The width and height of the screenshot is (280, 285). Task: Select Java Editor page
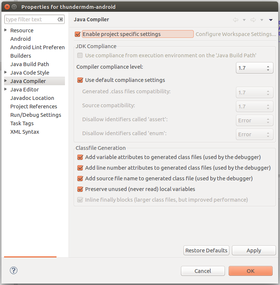click(x=25, y=90)
